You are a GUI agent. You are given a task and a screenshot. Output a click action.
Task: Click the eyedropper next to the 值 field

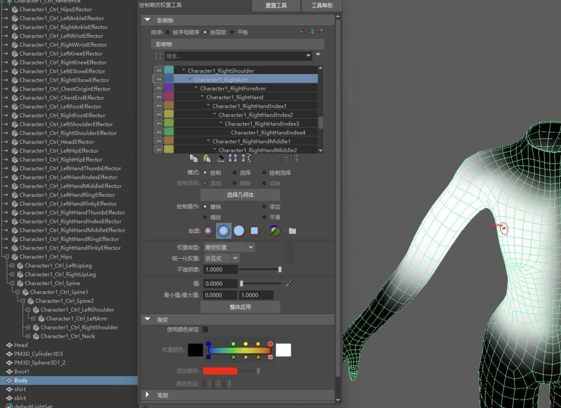(289, 283)
